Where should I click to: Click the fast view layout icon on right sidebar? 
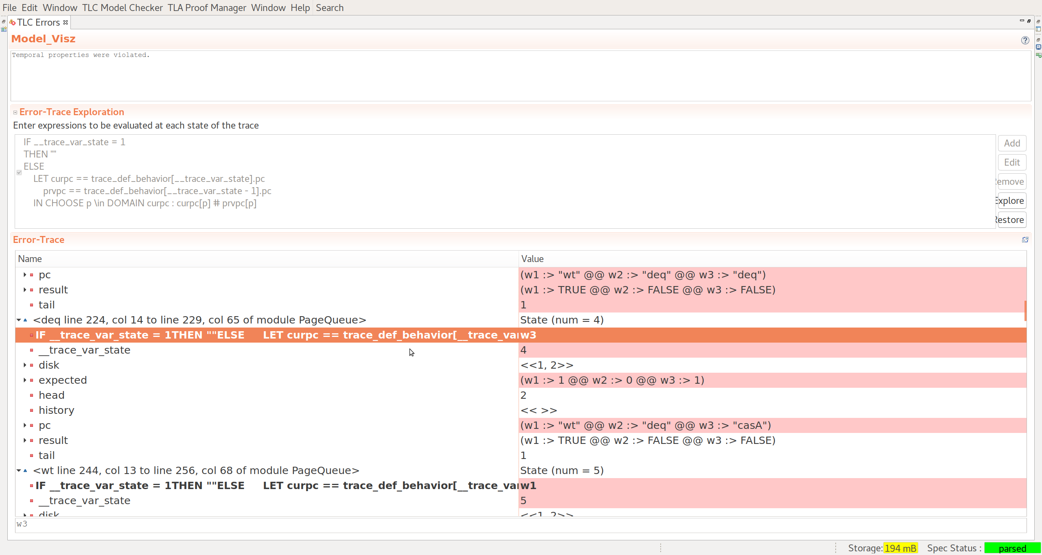tap(1038, 29)
